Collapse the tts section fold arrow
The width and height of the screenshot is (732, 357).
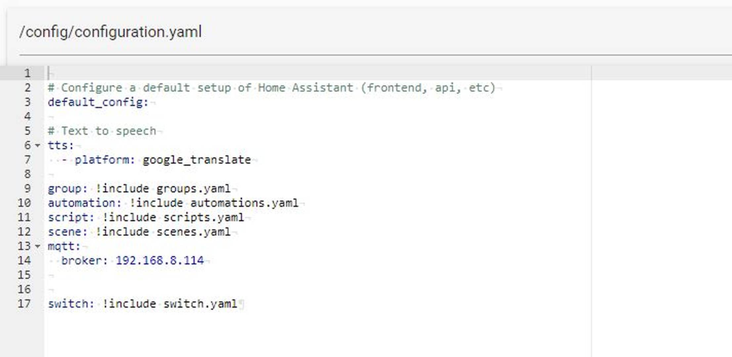pyautogui.click(x=38, y=145)
